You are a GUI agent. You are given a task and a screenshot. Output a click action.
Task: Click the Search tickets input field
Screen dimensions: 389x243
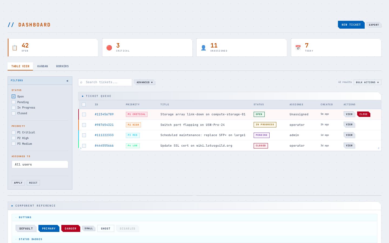click(x=105, y=82)
